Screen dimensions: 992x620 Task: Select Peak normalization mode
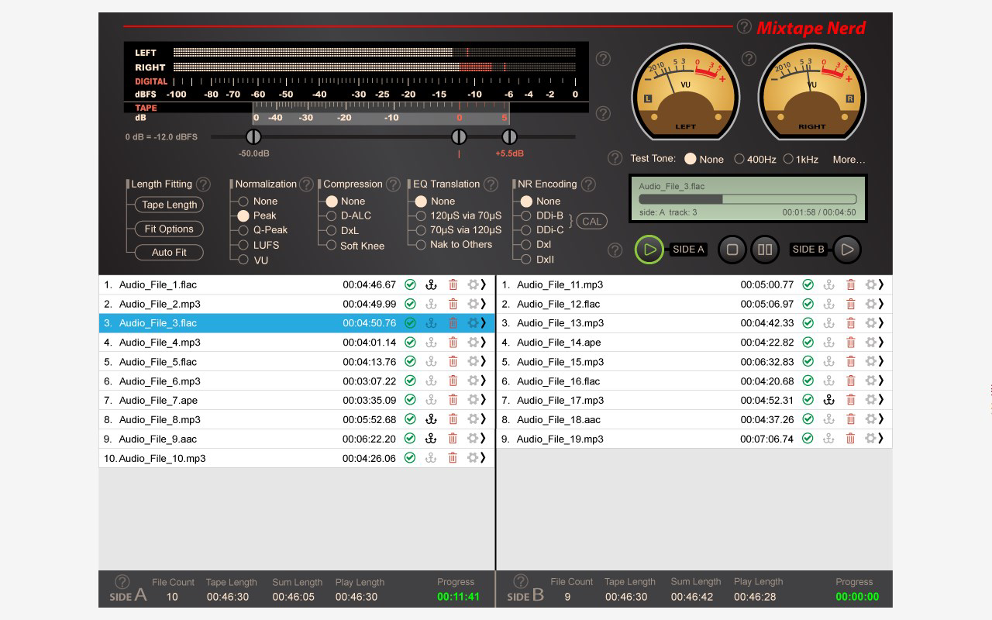[x=243, y=215]
